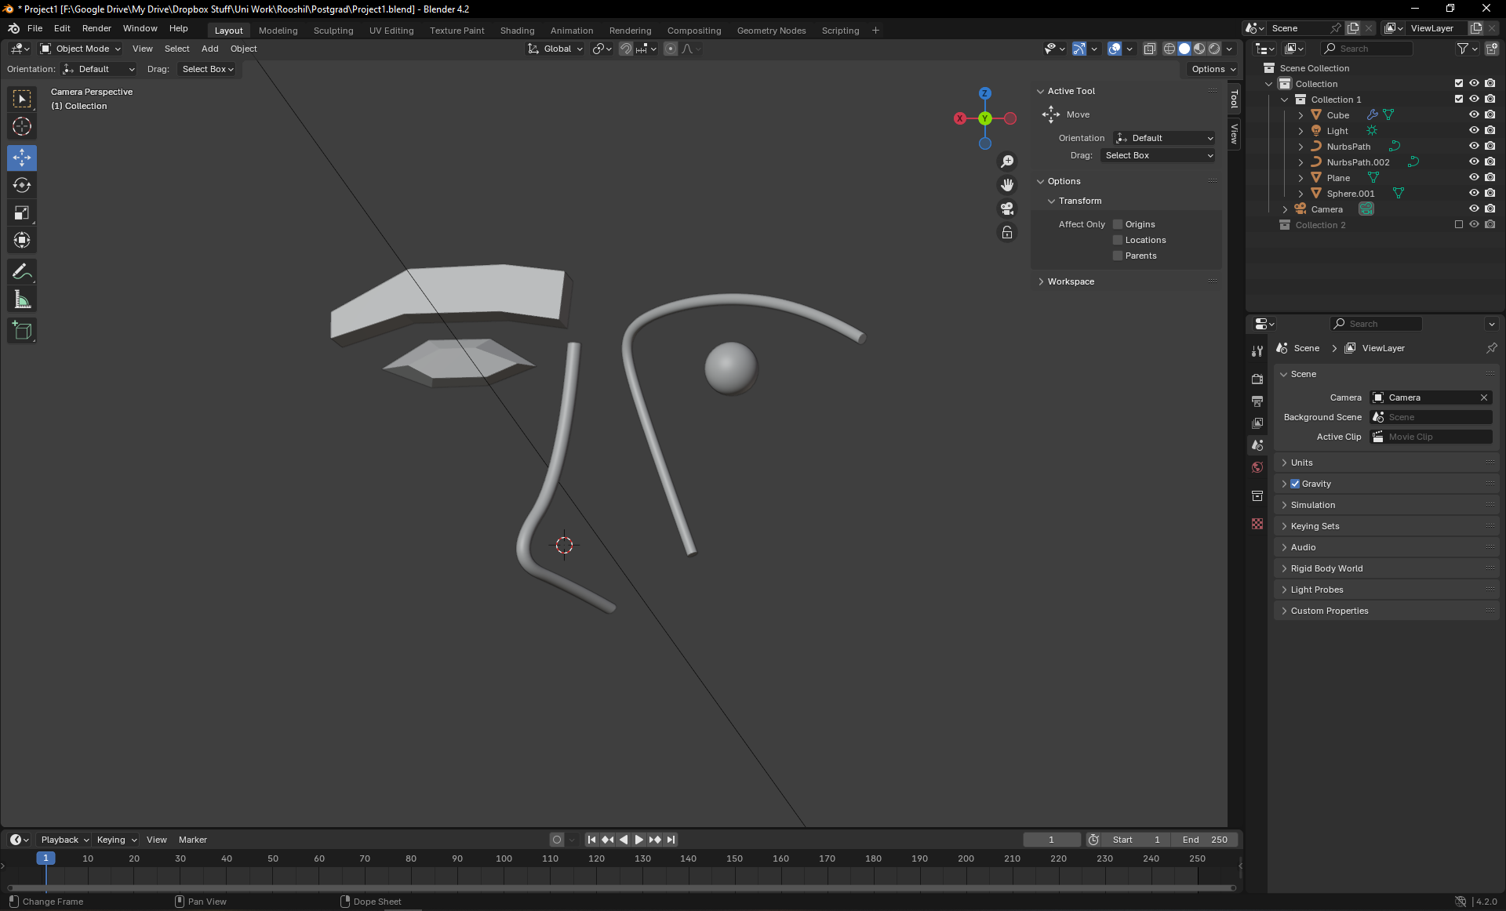This screenshot has height=911, width=1506.
Task: Open the Options button in the viewport header
Action: click(x=1213, y=69)
